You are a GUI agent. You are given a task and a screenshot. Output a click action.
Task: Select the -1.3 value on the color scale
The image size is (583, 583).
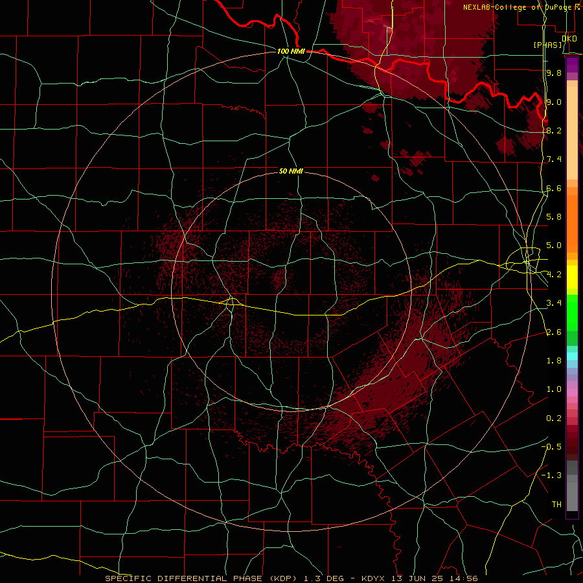551,475
